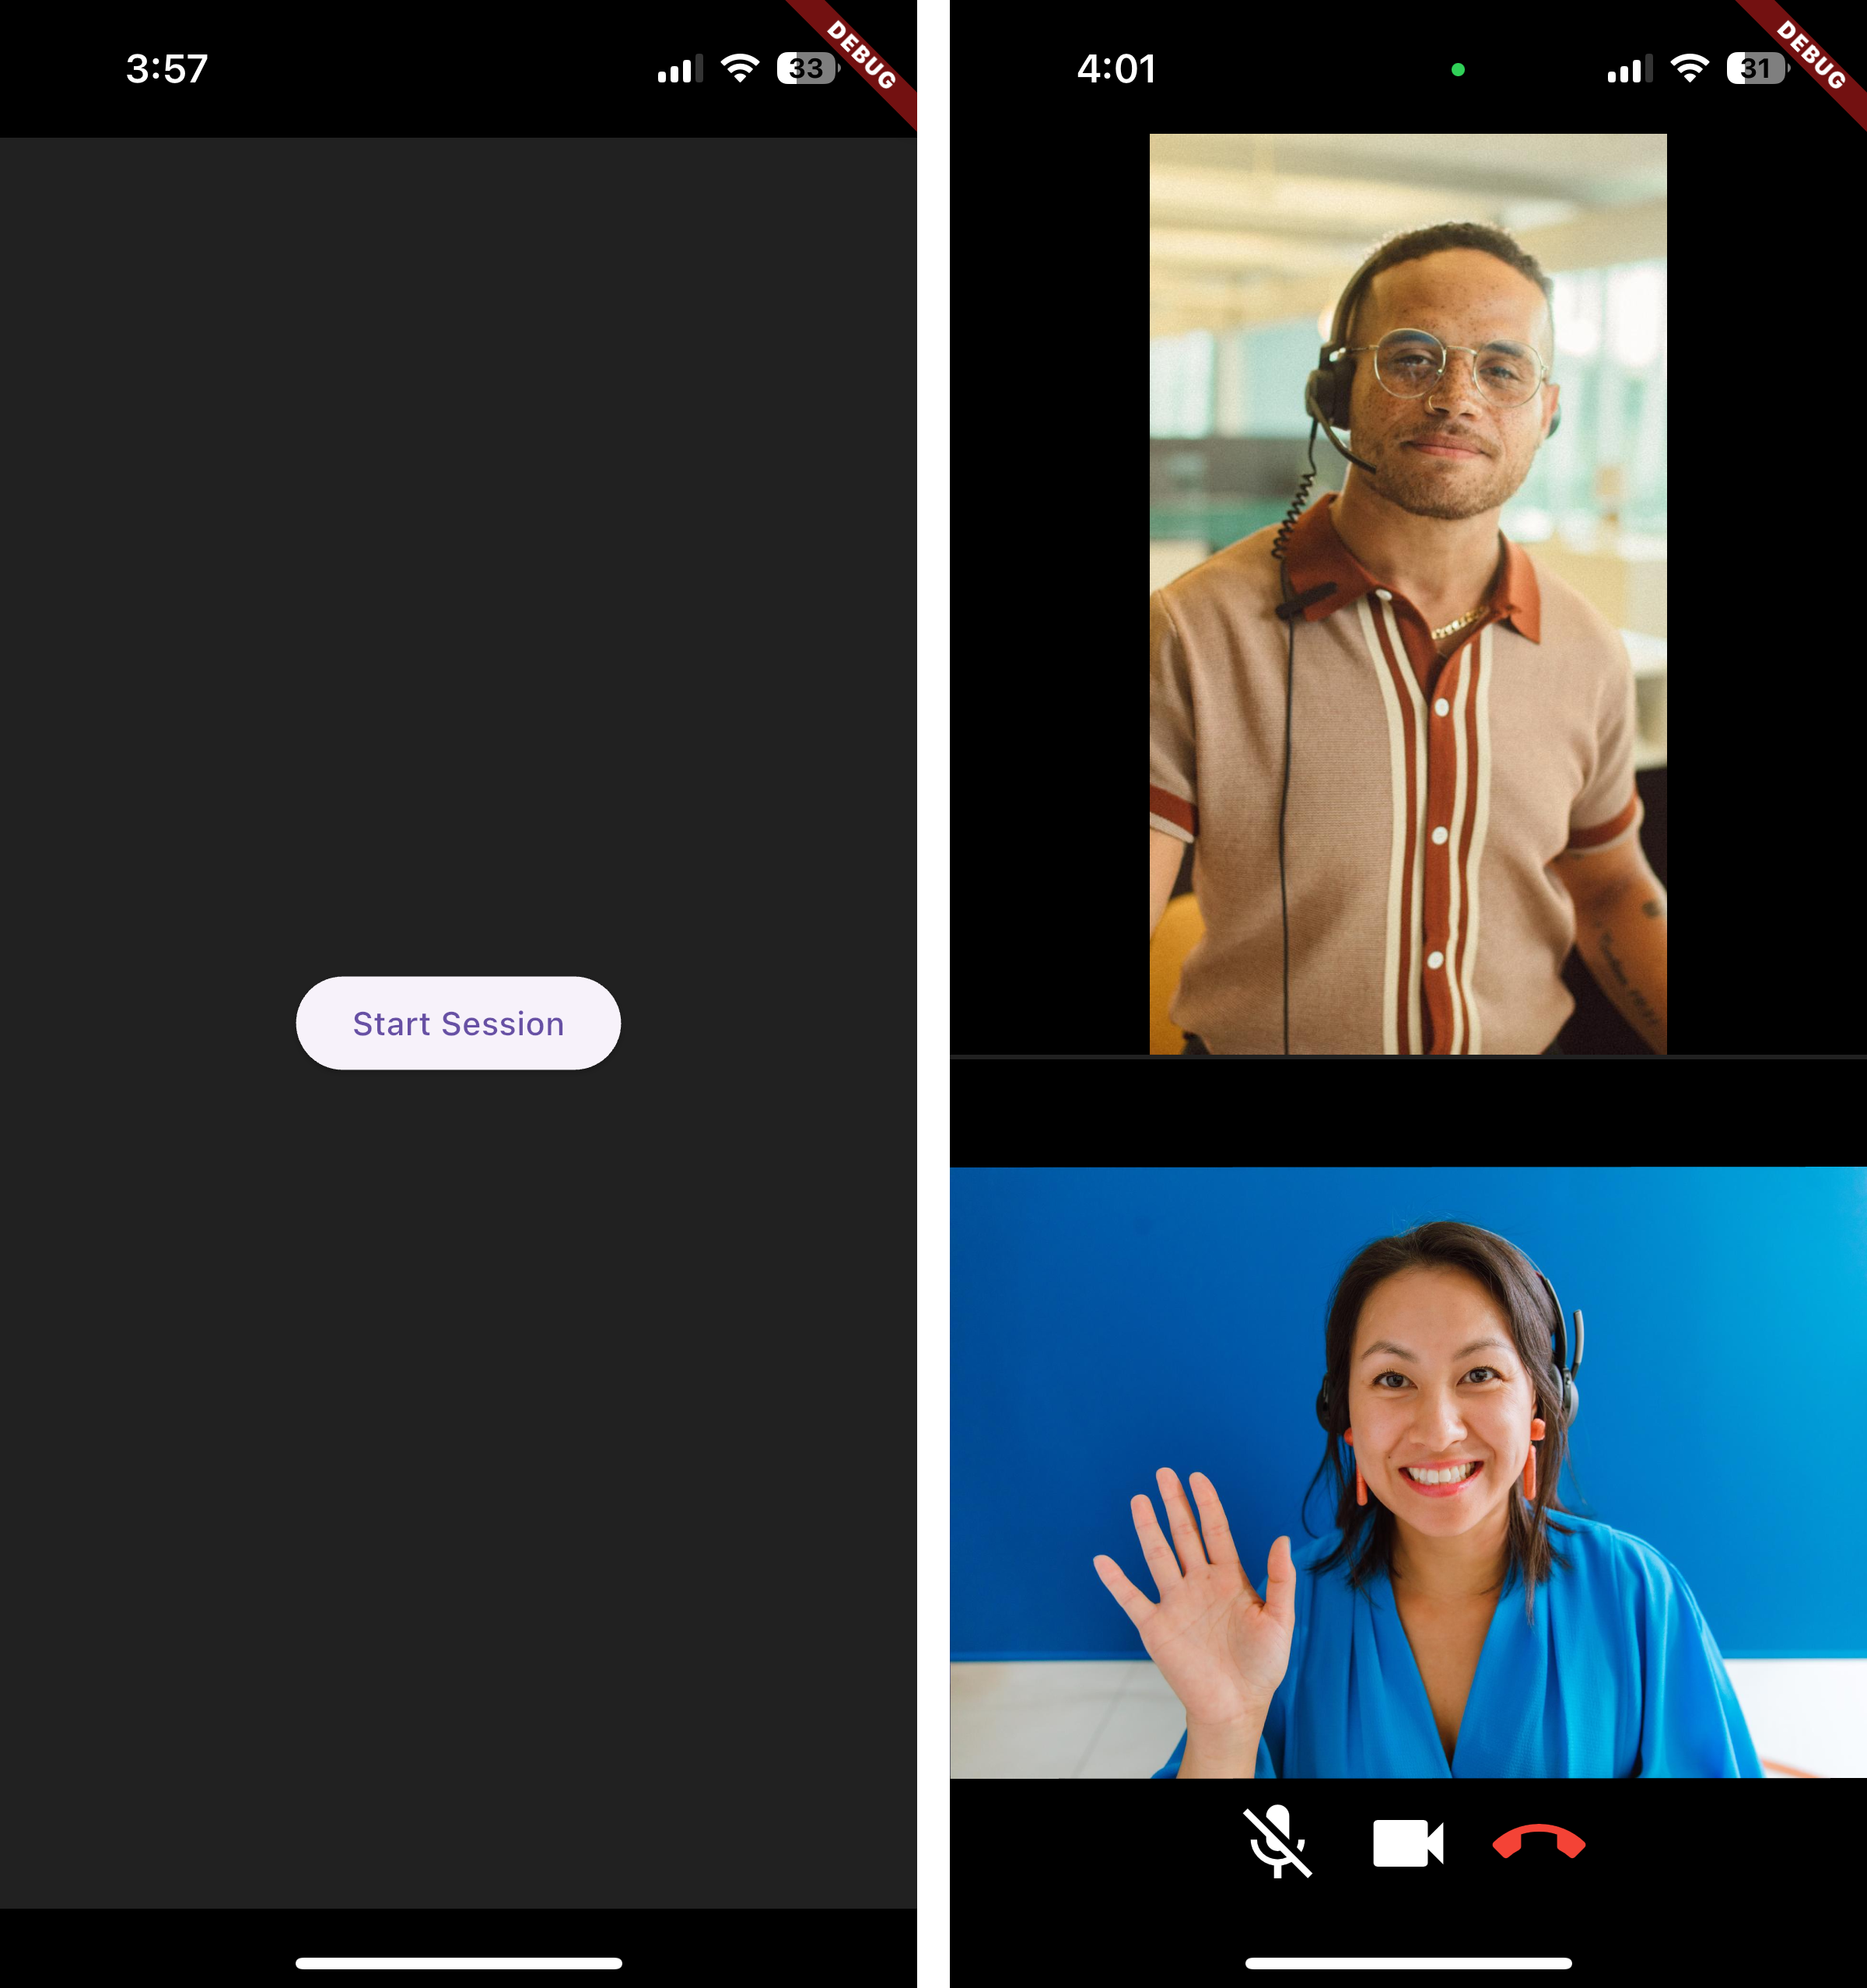Screen dimensions: 1867x1988
Task: Tap the waving woman video feed
Action: 1407,1472
